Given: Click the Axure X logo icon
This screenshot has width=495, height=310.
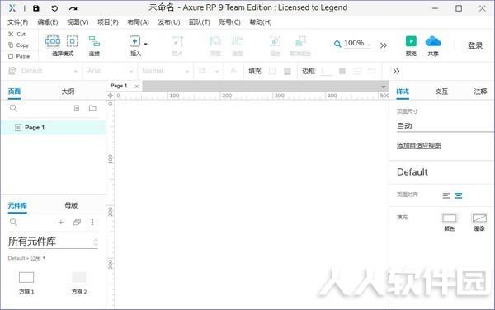Looking at the screenshot, I should pos(12,8).
